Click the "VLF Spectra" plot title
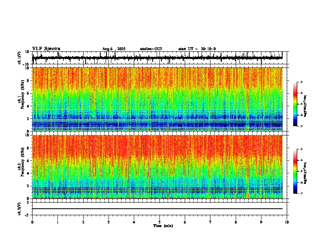Viewport: 323px width, 249px height. click(x=46, y=49)
